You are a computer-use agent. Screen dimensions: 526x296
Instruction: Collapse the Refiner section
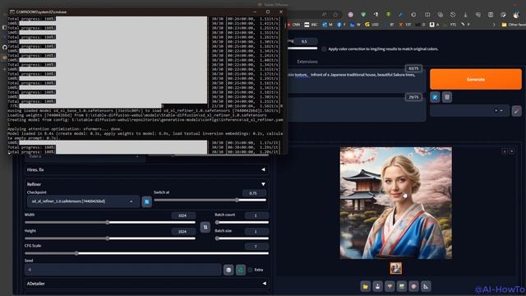coord(146,184)
